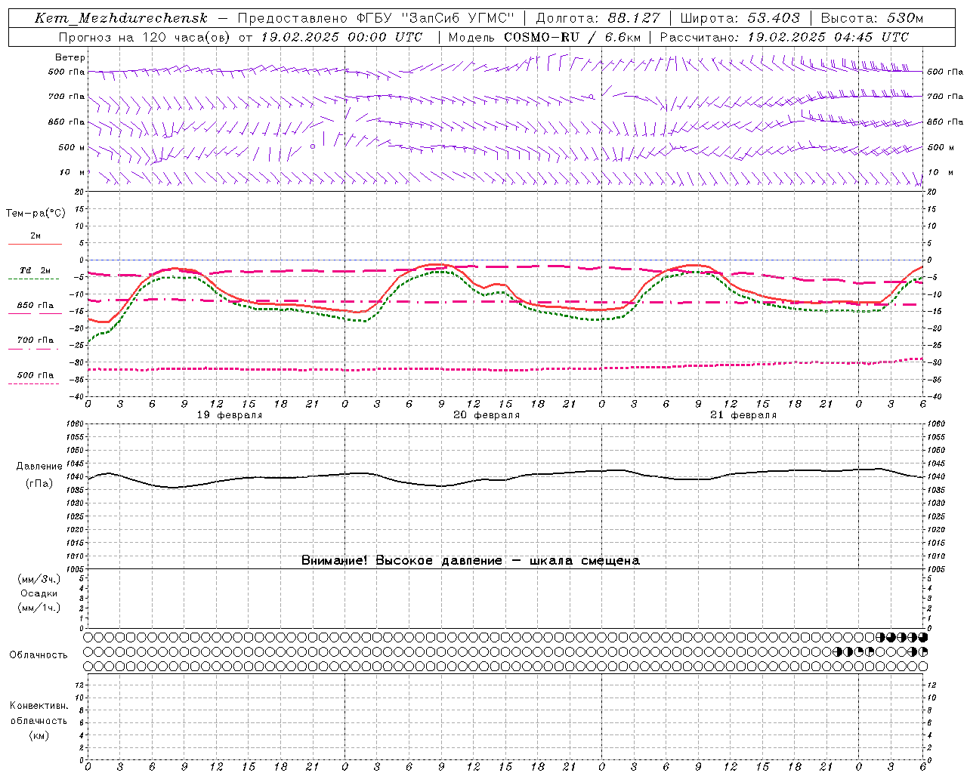The image size is (967, 773).
Task: Click the (мм/1ч.) precipitation unit label
Action: tap(39, 608)
